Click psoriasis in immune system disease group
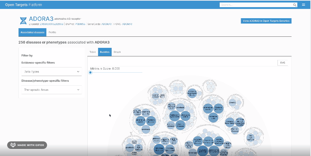 point(146,129)
